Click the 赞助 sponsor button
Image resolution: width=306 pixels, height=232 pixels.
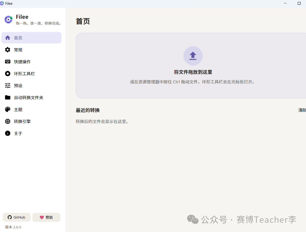[46, 217]
